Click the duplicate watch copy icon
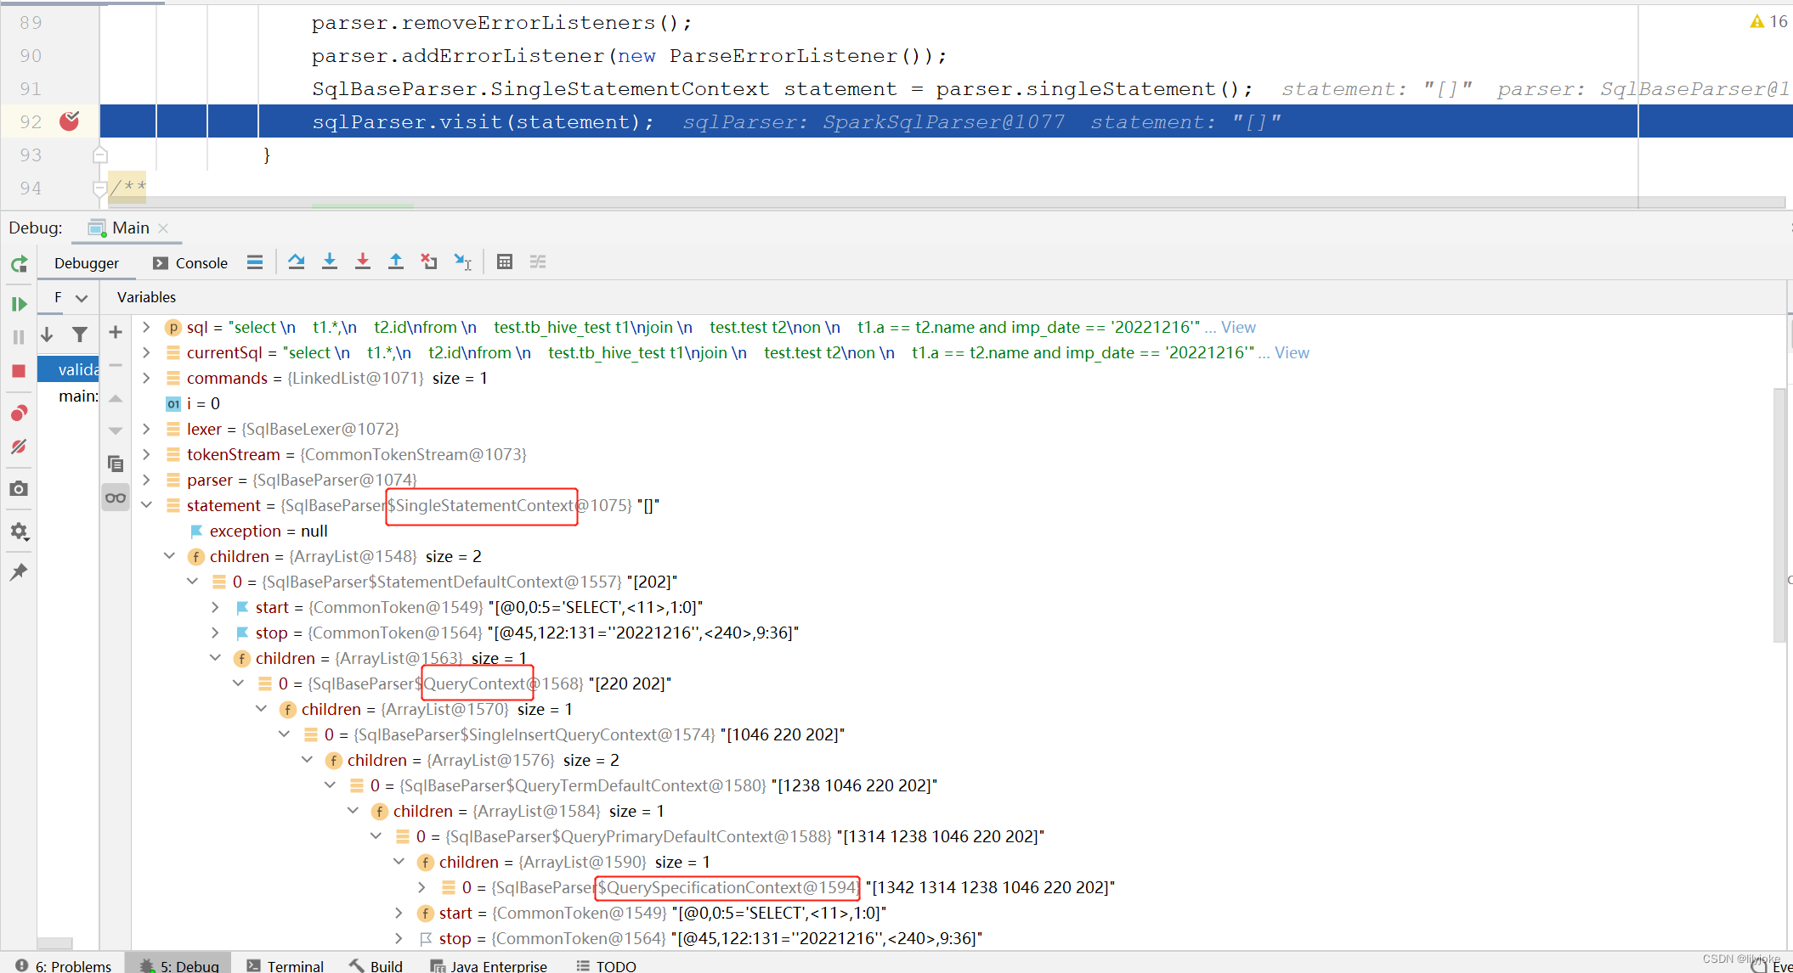1793x973 pixels. pos(116,464)
